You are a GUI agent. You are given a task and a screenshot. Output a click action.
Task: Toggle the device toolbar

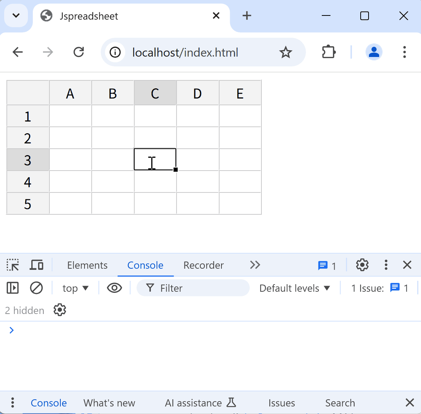36,265
